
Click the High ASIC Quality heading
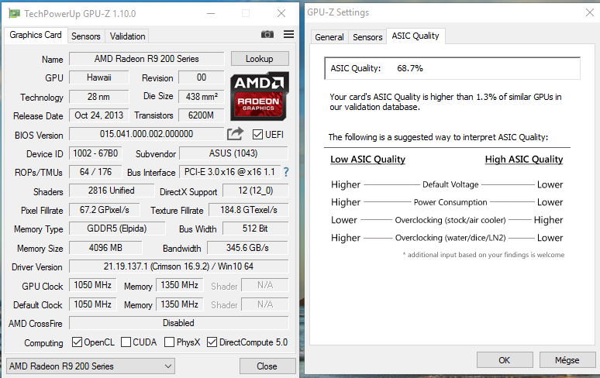click(524, 160)
